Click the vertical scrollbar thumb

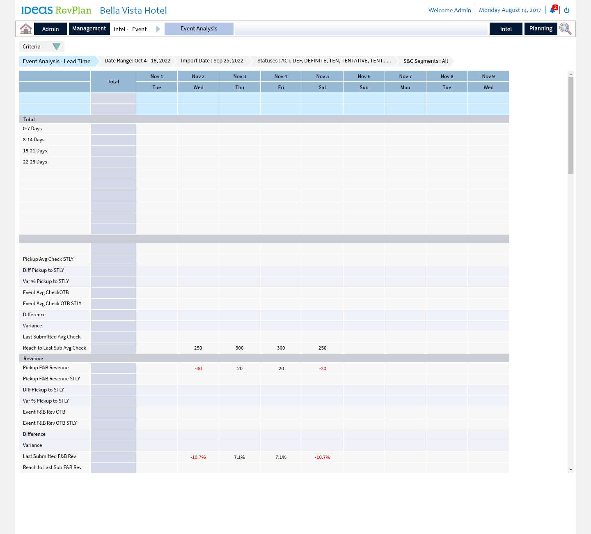[570, 125]
